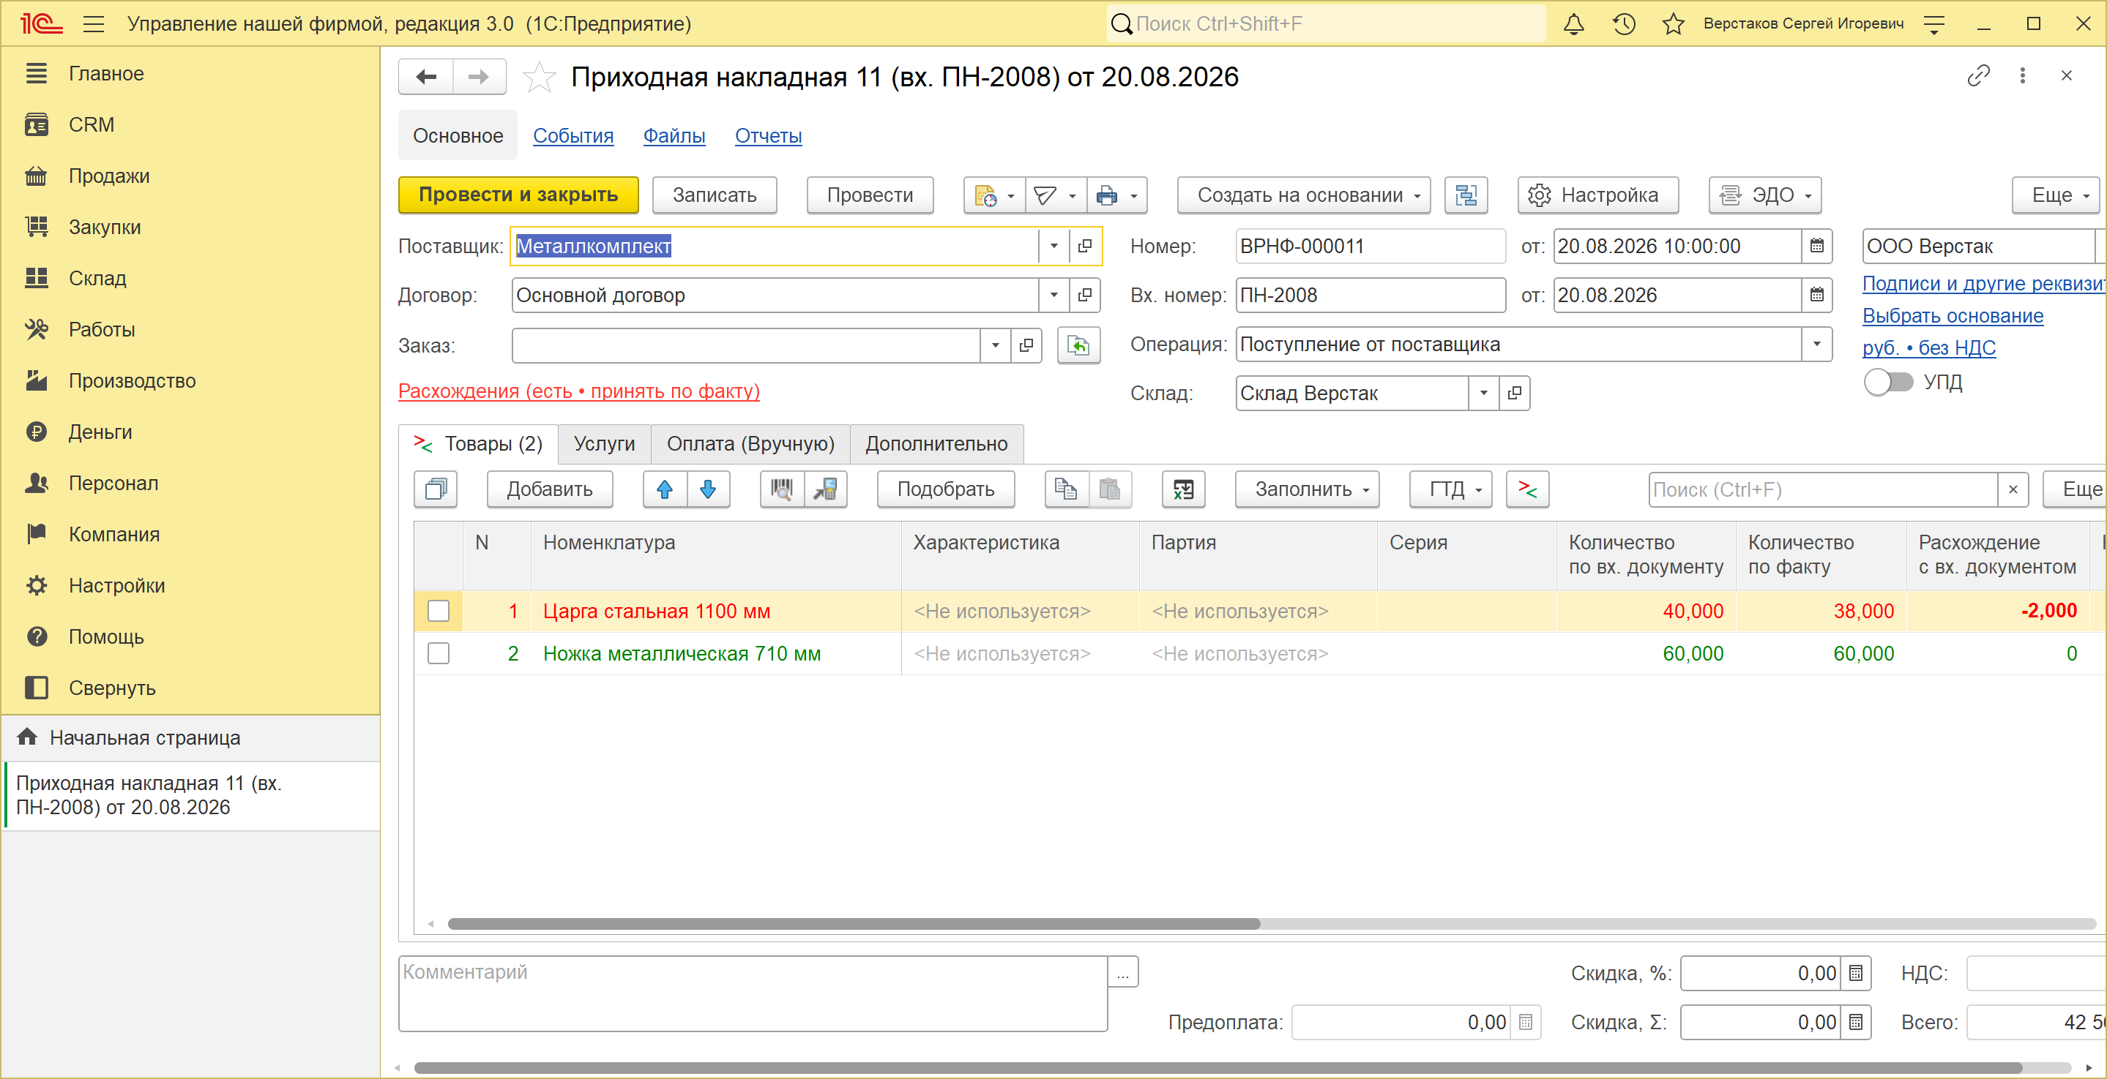Screen dimensions: 2107x1079
Task: Move row up with blue arrow
Action: pyautogui.click(x=665, y=489)
